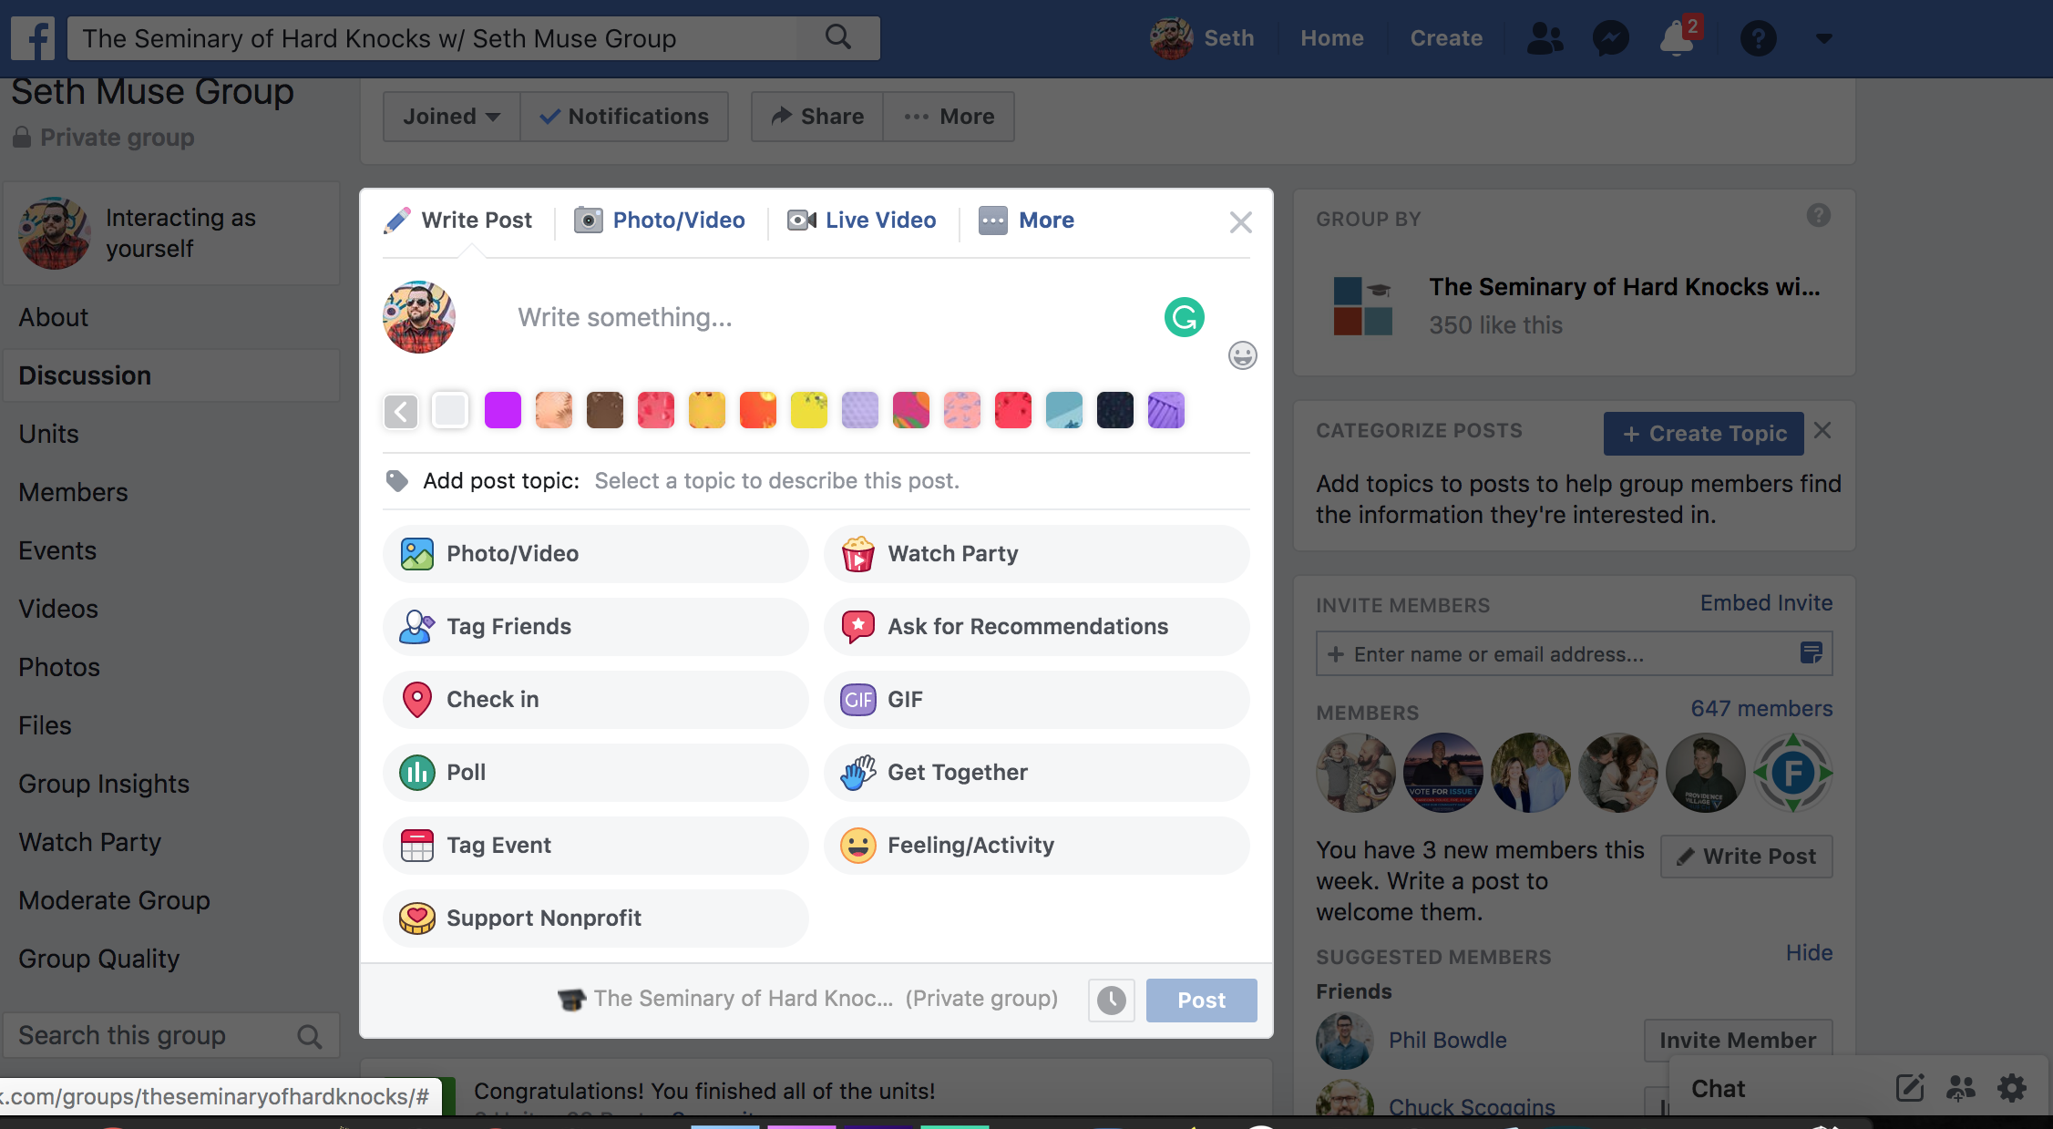
Task: Open the Embed Invite link
Action: coord(1766,603)
